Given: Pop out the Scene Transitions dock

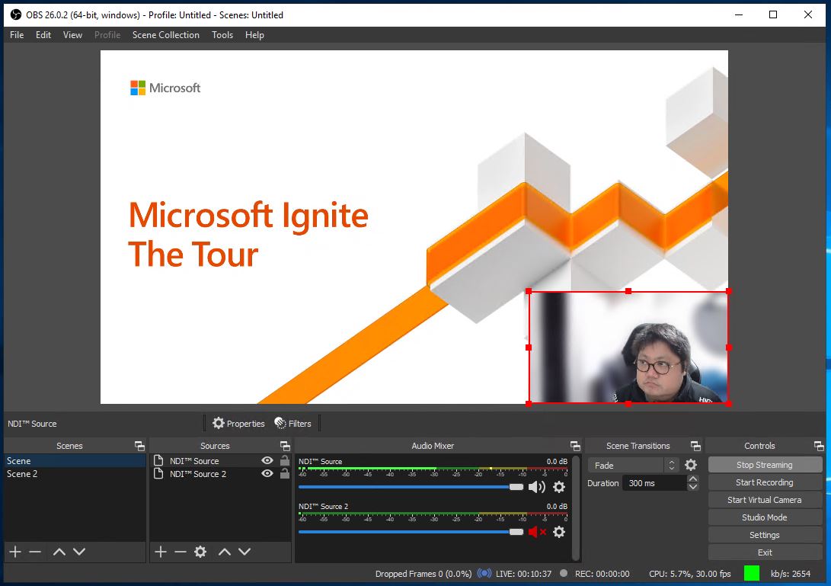Looking at the screenshot, I should point(696,446).
